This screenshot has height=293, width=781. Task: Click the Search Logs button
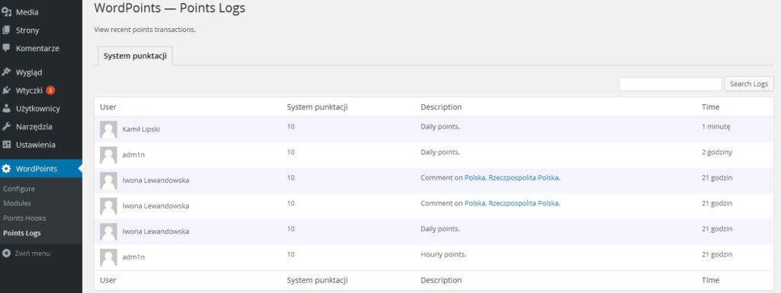point(749,84)
